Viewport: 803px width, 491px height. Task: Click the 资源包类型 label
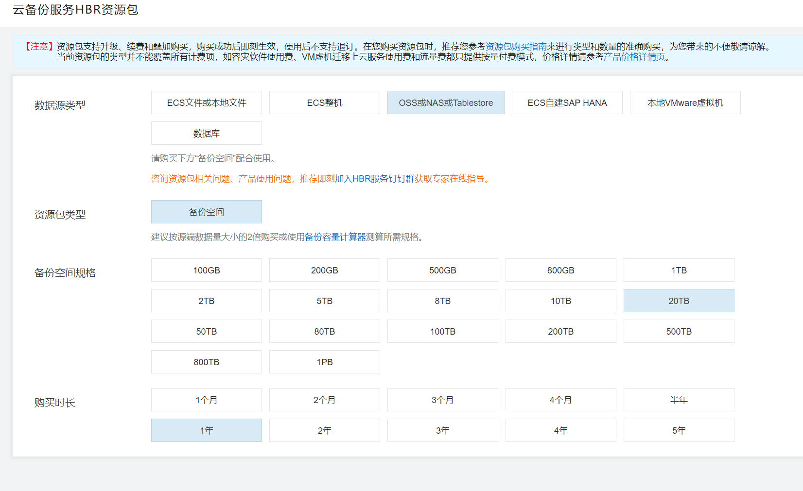[x=60, y=215]
